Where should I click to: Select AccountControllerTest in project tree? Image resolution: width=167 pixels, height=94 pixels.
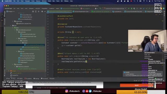[x=28, y=34]
